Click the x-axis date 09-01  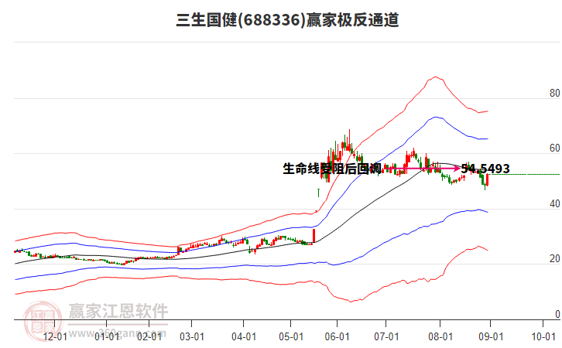[x=491, y=337]
